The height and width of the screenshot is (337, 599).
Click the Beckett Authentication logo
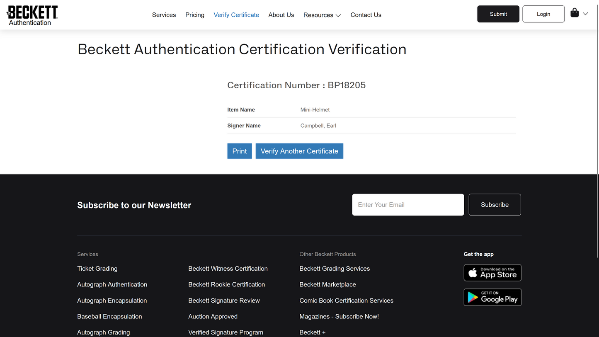[32, 16]
